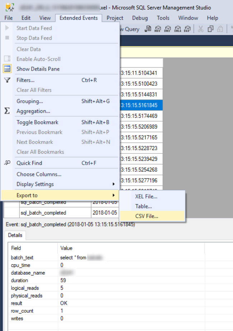Click the Quick Find binoculars icon
The height and width of the screenshot is (331, 233).
(7, 163)
